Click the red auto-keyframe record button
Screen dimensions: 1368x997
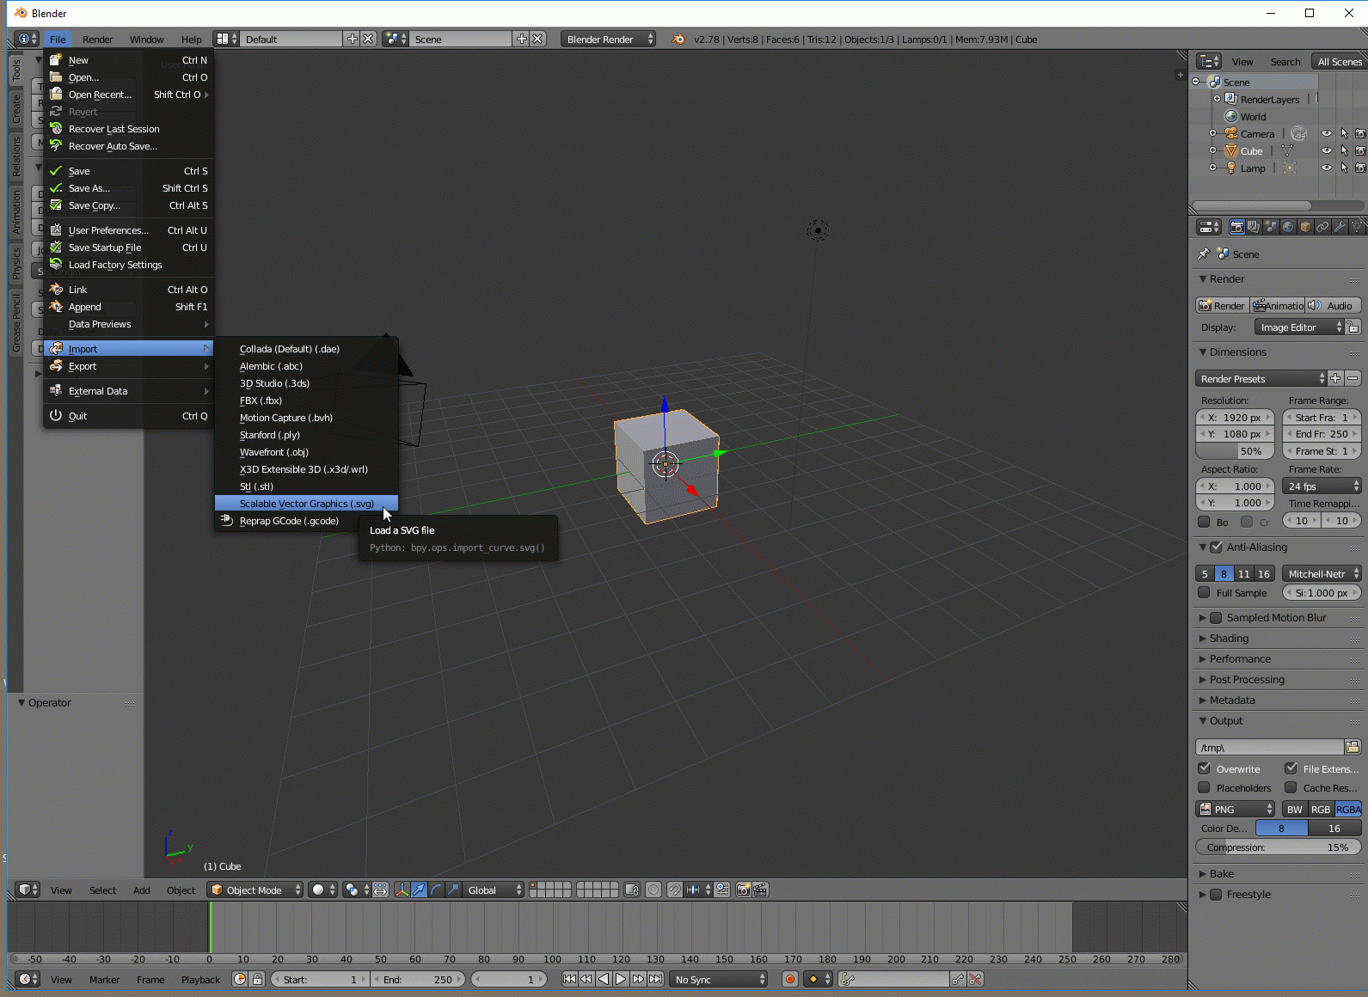(x=790, y=979)
